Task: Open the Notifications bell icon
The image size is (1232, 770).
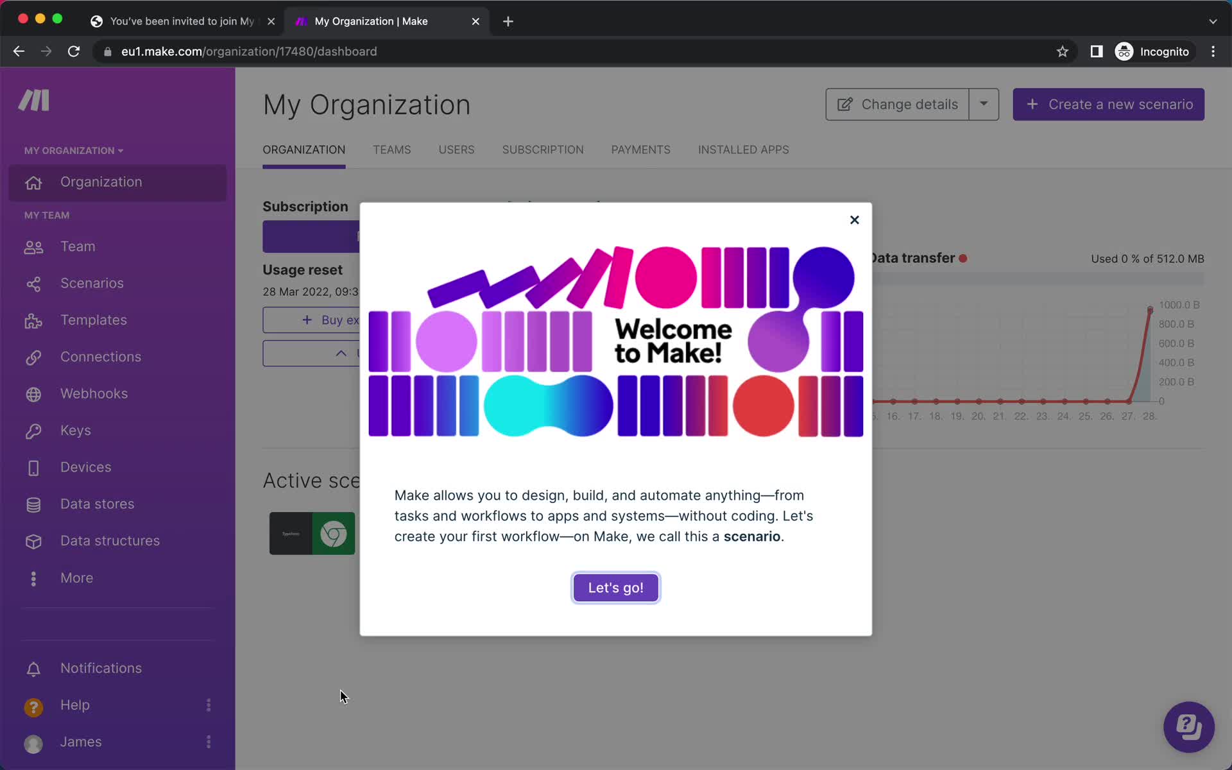Action: (33, 669)
